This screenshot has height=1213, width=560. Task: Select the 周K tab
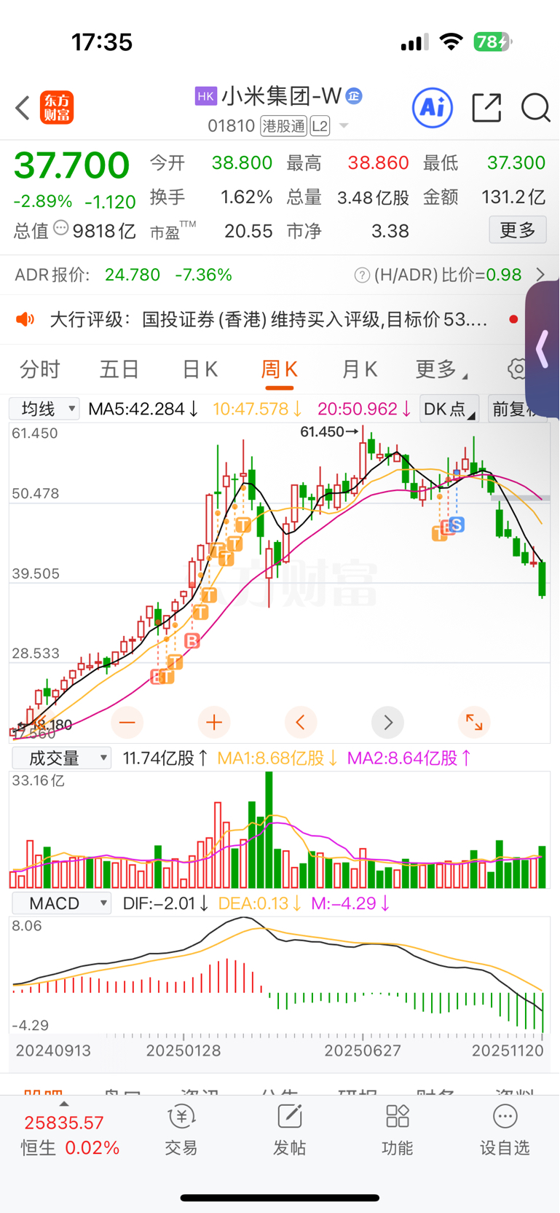(x=279, y=369)
